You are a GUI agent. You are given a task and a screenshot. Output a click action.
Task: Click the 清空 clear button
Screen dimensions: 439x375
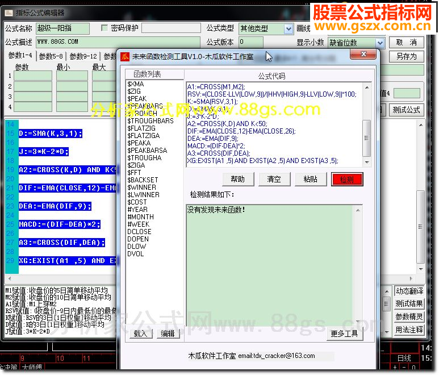tap(274, 179)
